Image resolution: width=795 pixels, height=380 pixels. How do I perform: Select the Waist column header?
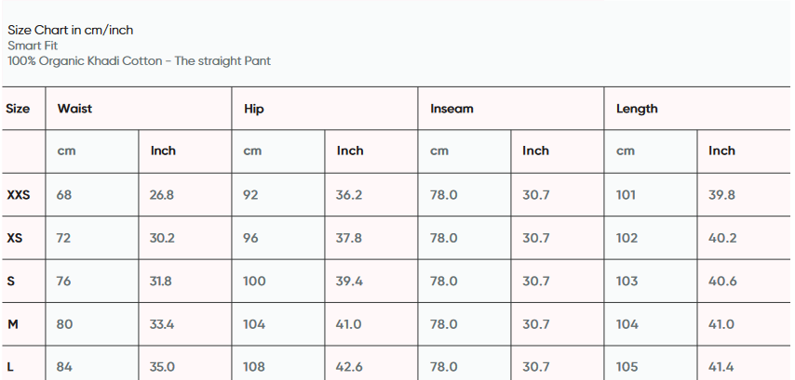tap(74, 109)
